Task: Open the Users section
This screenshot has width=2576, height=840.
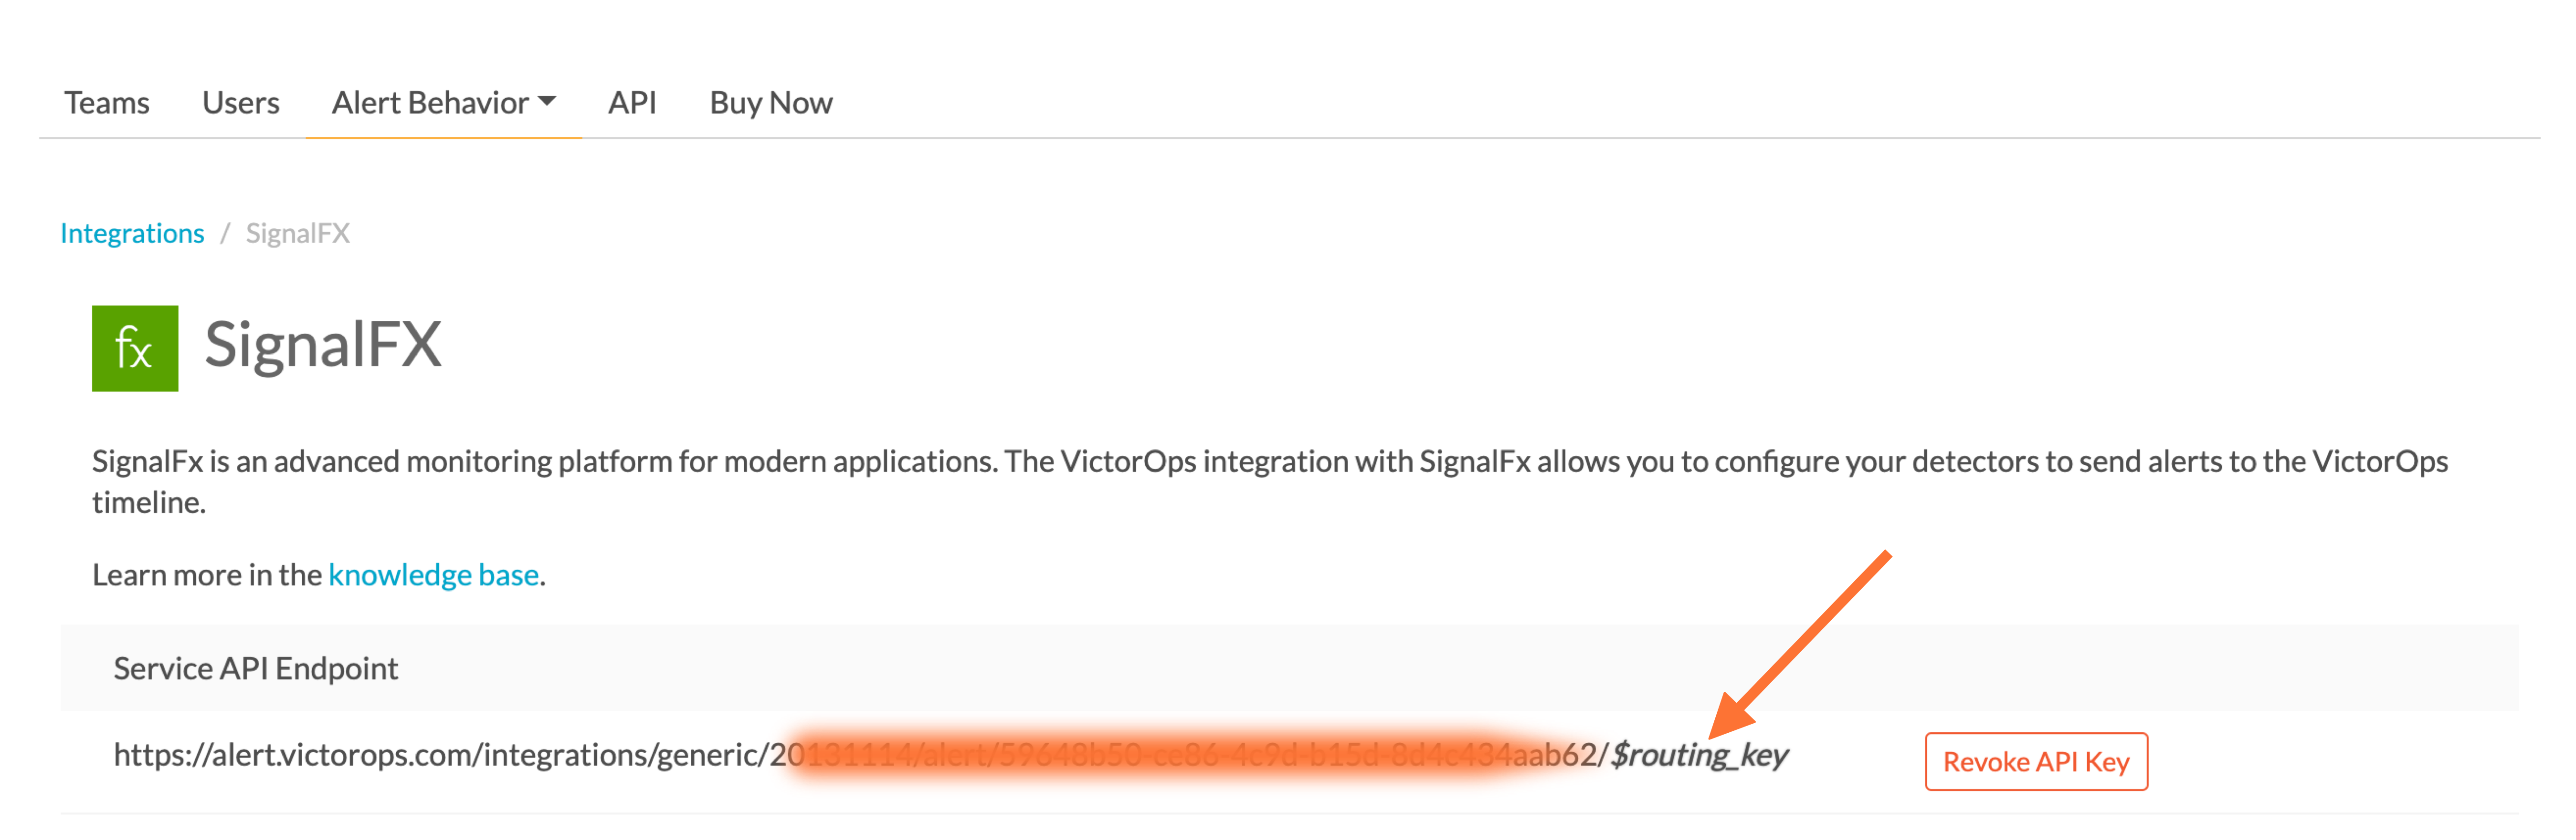Action: click(x=240, y=102)
